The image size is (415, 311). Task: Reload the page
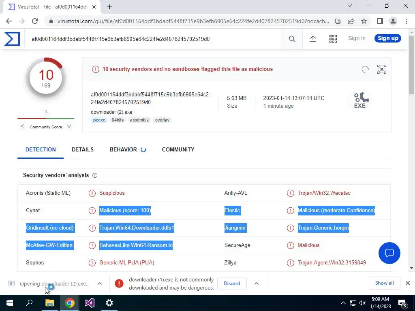point(35,21)
